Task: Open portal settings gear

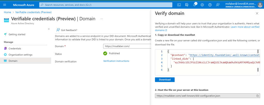Action: click(x=202, y=5)
